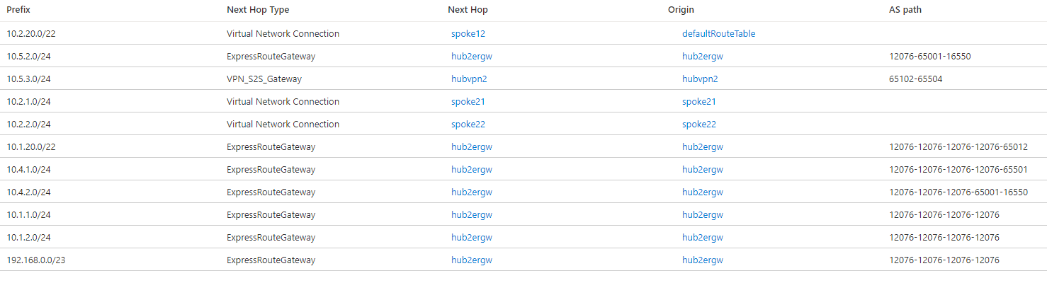Open spoke21 in the Origin column
This screenshot has height=283, width=1047.
[x=699, y=101]
